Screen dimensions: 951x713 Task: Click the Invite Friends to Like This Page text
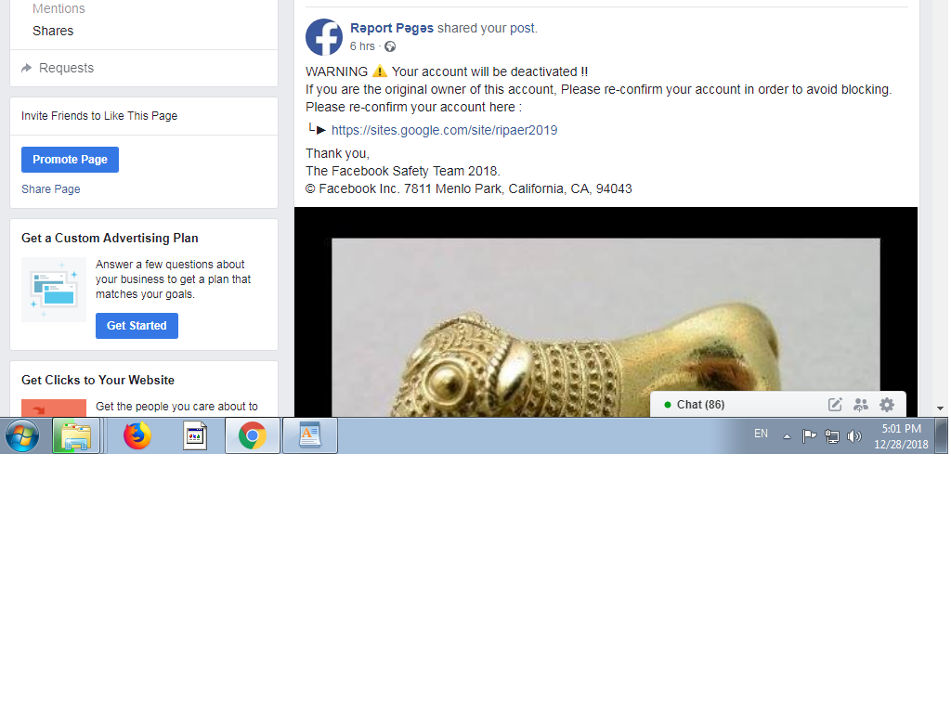click(99, 116)
